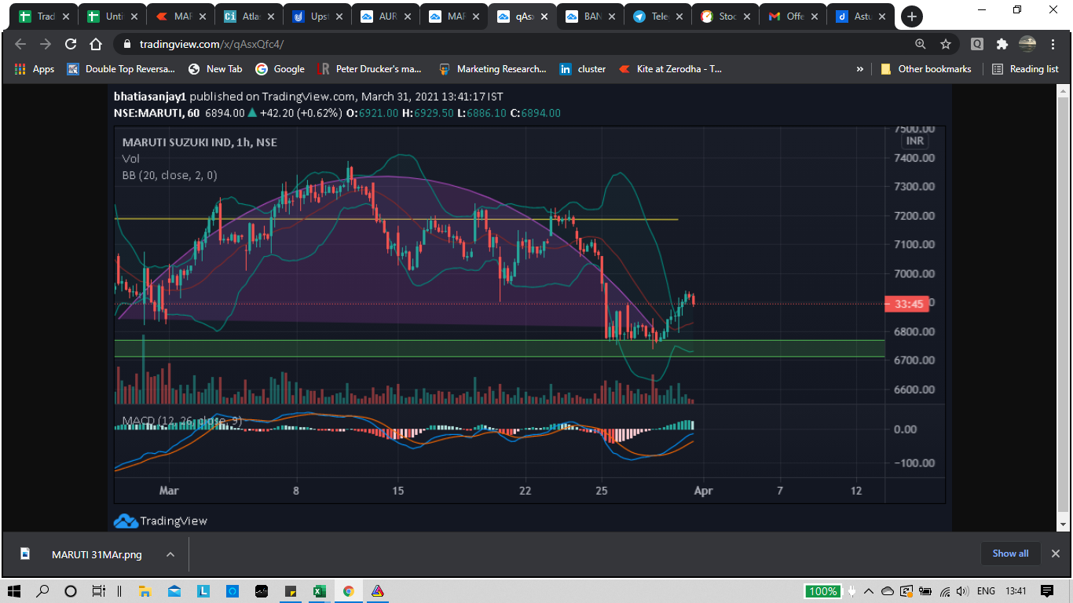Switch to the Upstox tab
1073x603 pixels.
pyautogui.click(x=320, y=16)
